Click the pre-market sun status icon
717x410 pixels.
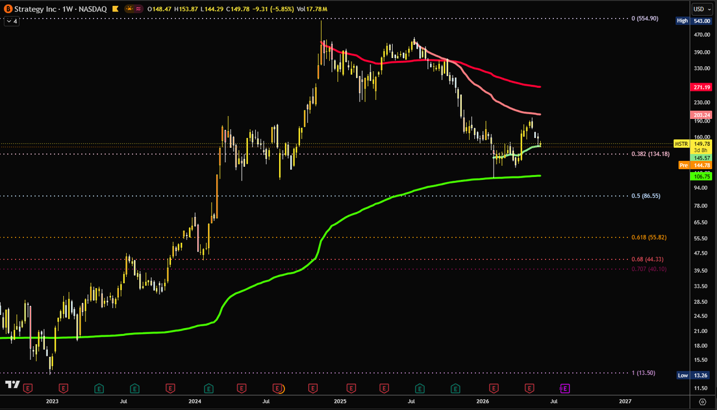130,9
